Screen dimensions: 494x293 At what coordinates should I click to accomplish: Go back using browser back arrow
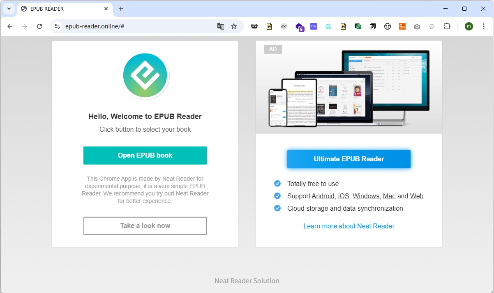(10, 26)
